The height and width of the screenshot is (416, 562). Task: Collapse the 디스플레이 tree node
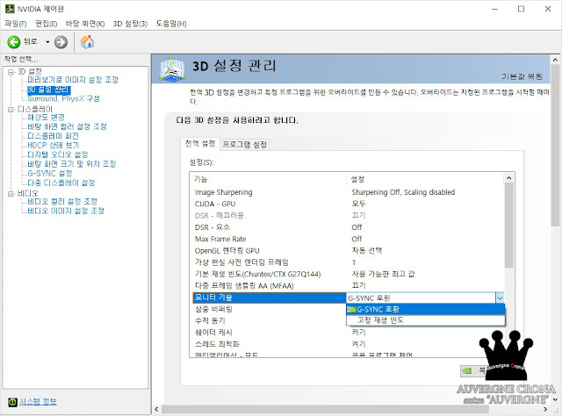(x=11, y=109)
